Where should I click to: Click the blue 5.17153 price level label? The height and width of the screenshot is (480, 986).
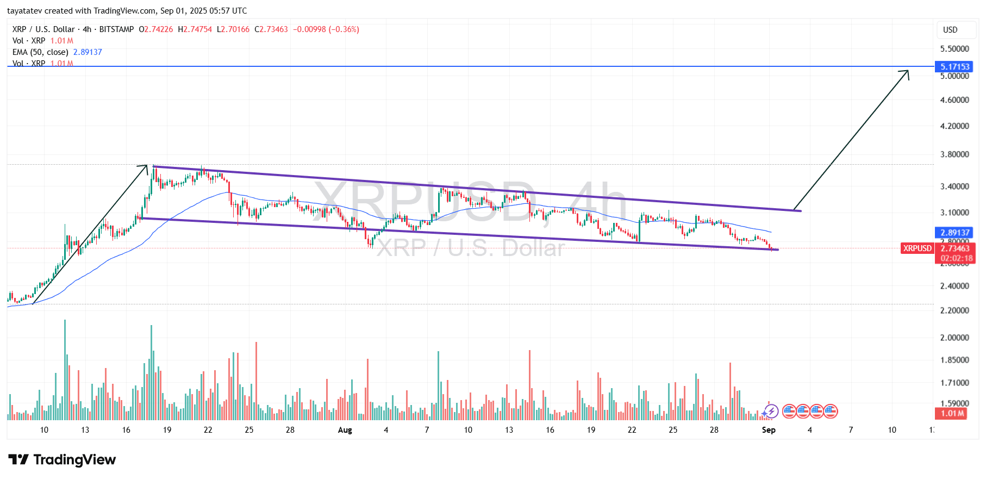(955, 66)
